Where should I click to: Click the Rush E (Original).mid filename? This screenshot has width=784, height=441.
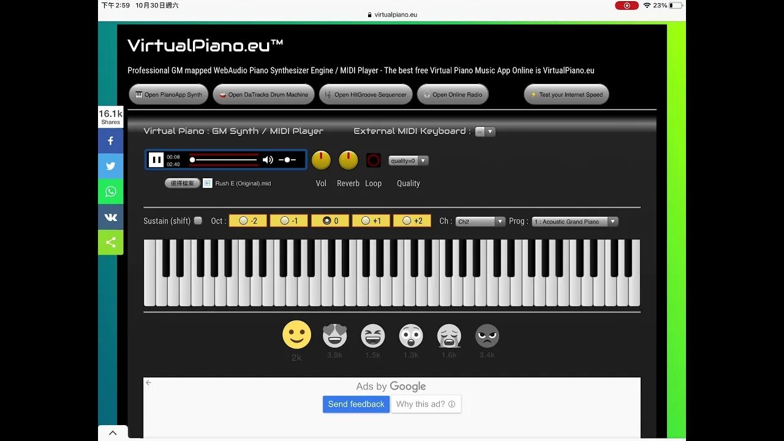243,183
